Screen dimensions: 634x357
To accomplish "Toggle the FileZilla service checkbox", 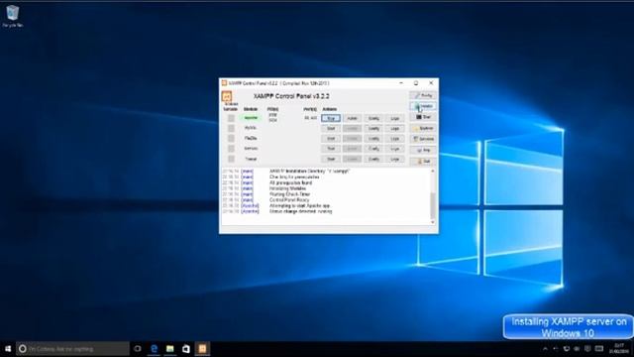I will (x=231, y=139).
